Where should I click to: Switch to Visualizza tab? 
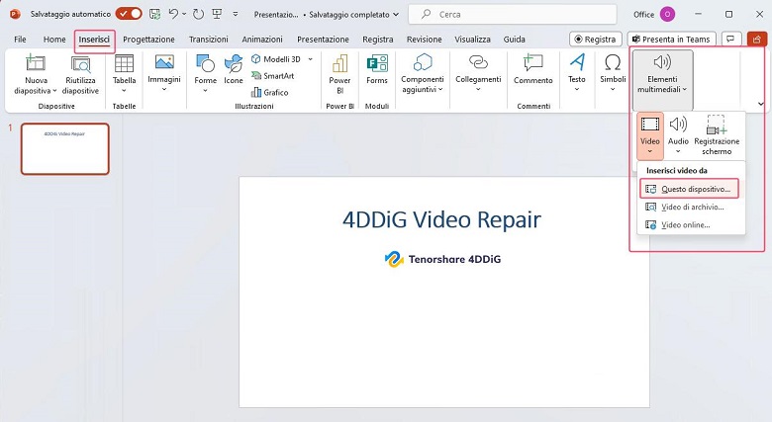pos(472,40)
